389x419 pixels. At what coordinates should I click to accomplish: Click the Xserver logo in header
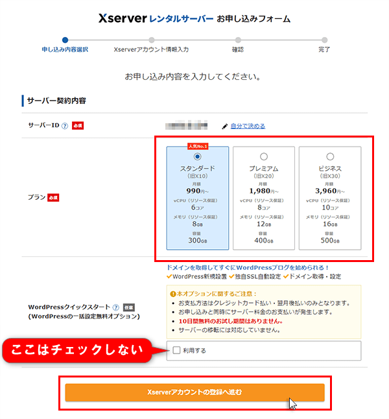(x=123, y=18)
